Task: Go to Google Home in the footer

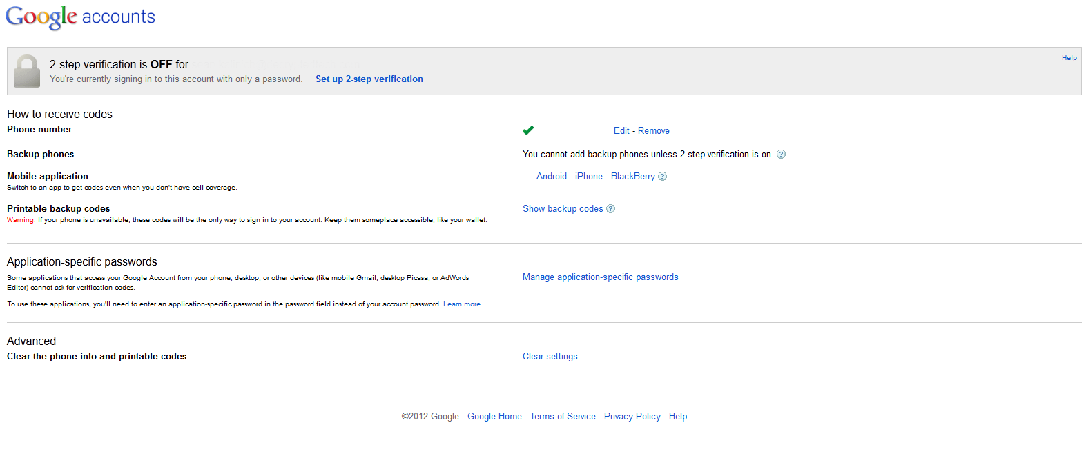Action: (x=494, y=417)
